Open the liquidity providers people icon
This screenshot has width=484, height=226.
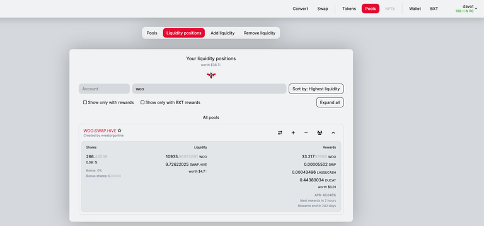point(320,133)
